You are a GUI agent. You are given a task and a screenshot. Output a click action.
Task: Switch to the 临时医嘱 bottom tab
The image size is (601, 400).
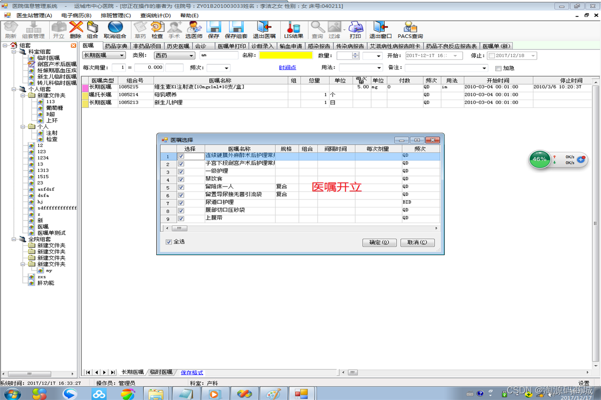161,372
